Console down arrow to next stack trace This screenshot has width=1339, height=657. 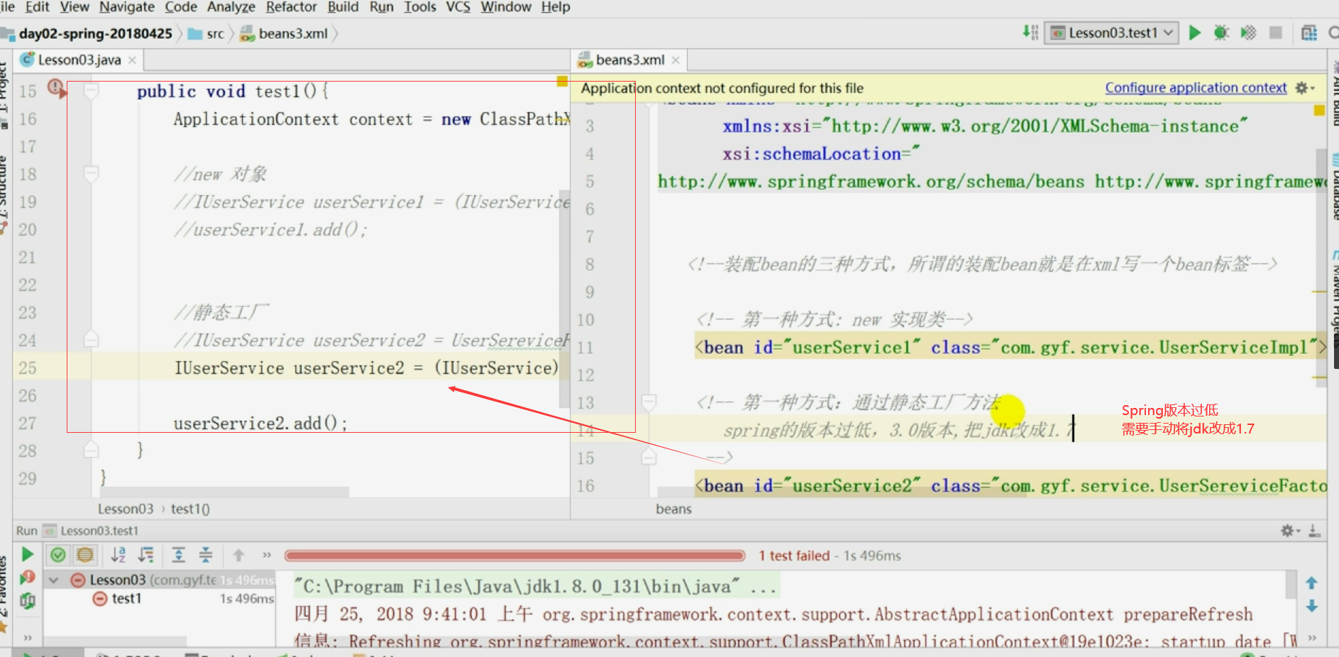(x=1311, y=606)
